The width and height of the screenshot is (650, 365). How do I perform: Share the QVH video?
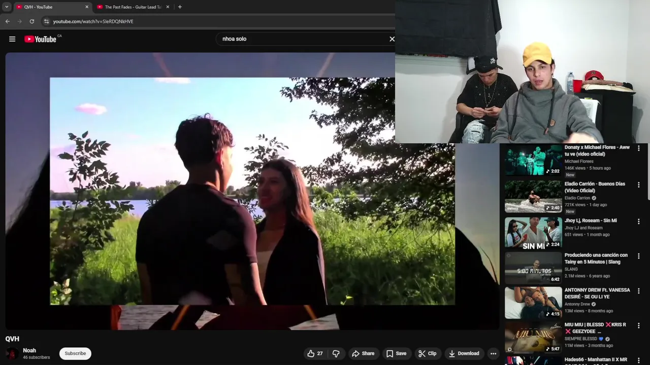(x=363, y=353)
